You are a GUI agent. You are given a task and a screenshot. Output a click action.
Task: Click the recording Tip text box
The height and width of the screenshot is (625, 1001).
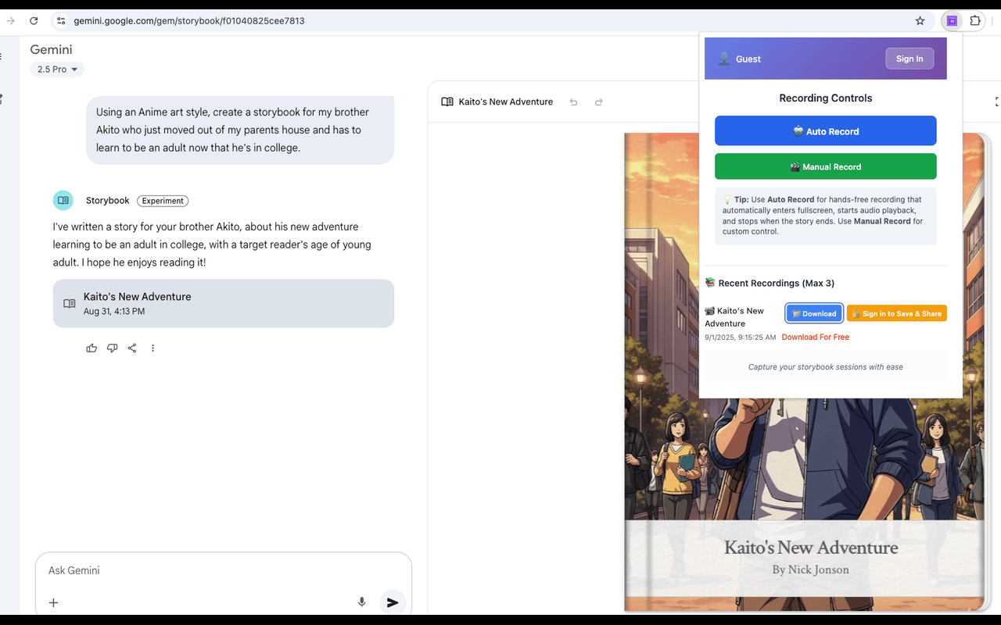(825, 216)
